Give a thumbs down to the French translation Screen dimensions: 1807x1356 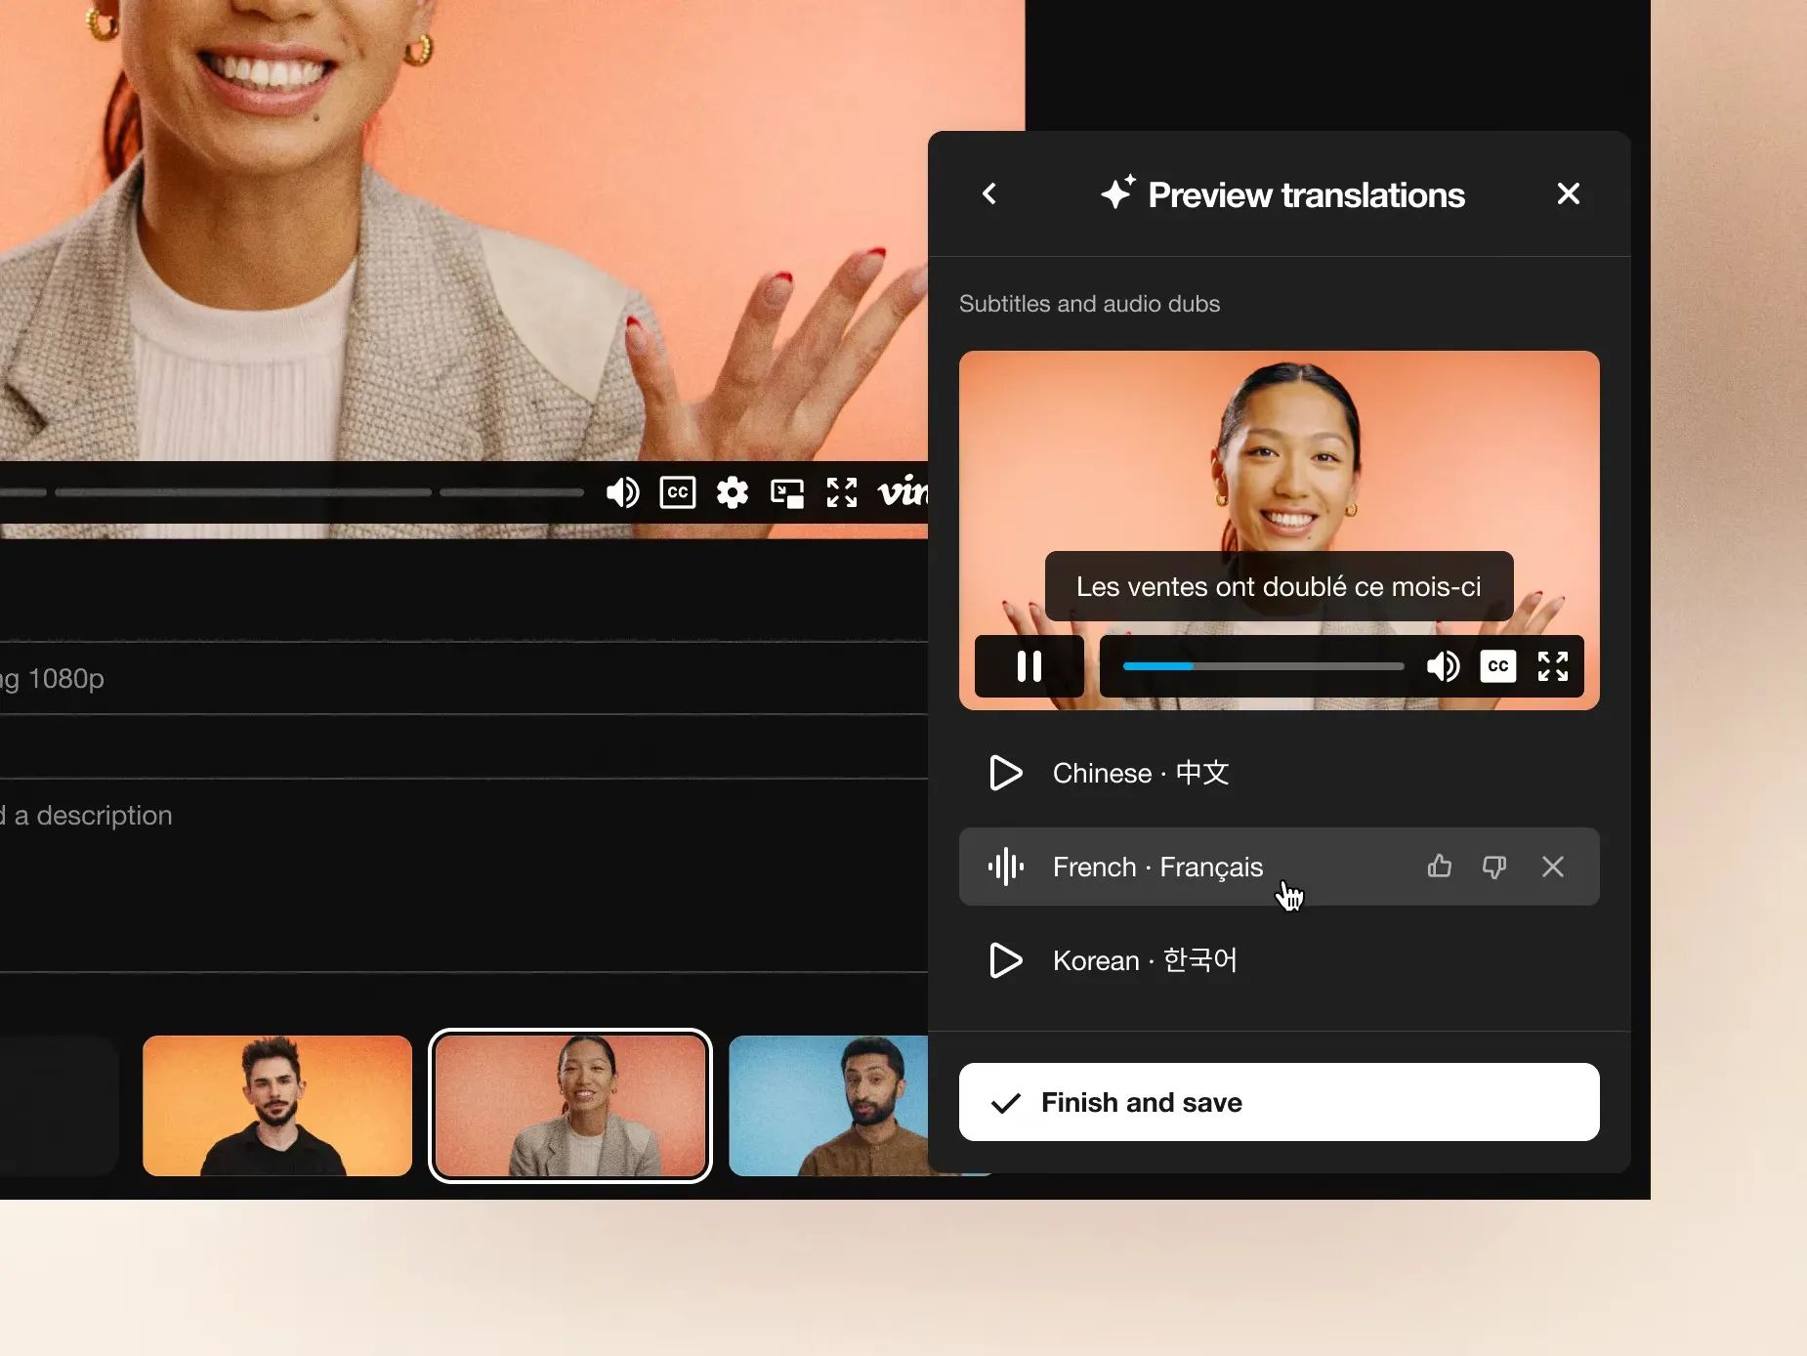(1494, 867)
